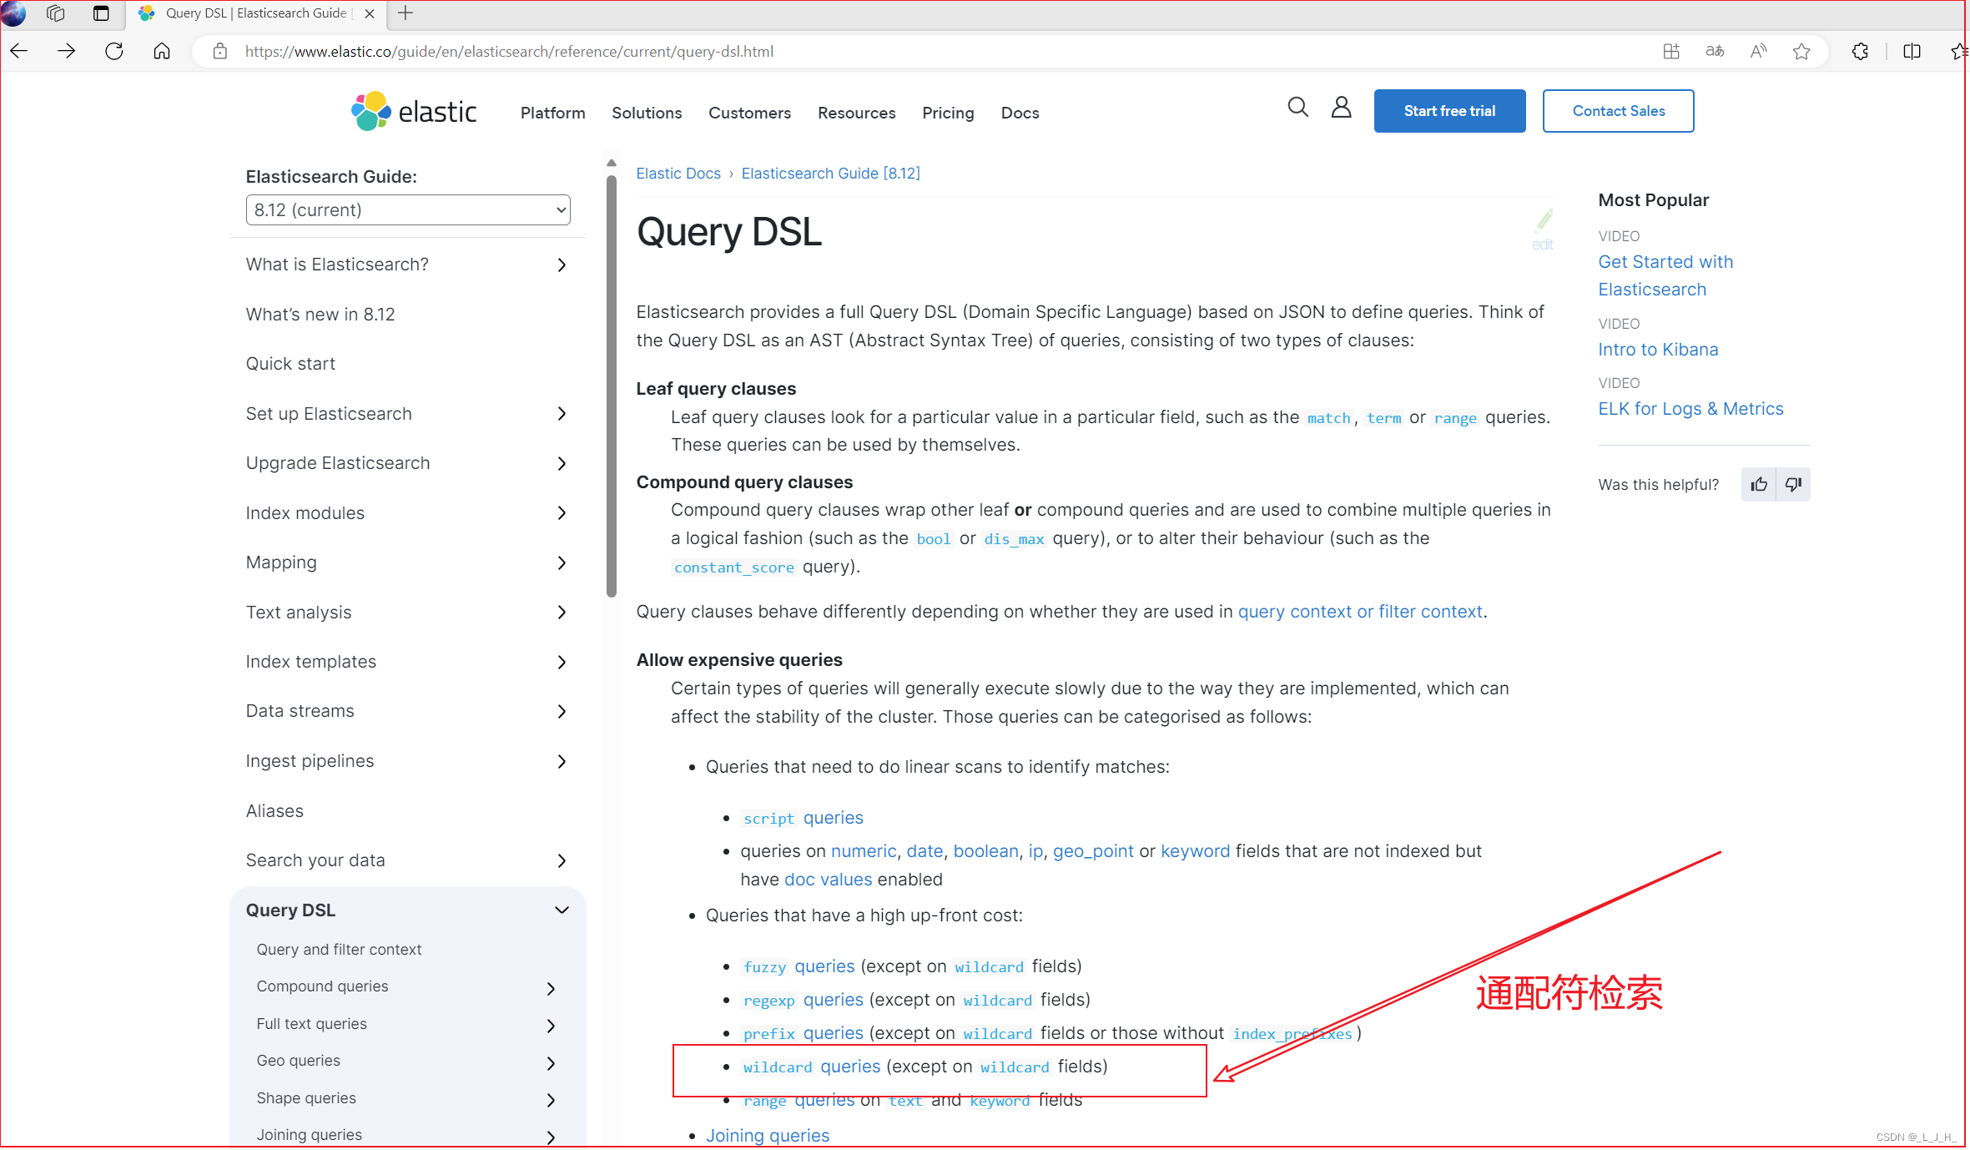The width and height of the screenshot is (1970, 1150).
Task: Open the fuzzy queries link
Action: 799,966
